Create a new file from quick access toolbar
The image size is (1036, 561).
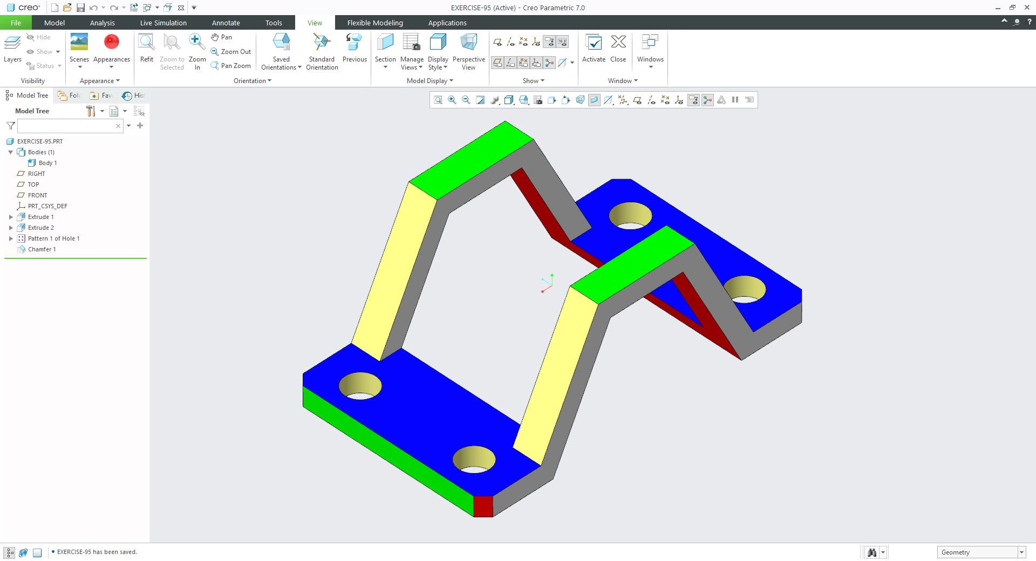tap(54, 8)
